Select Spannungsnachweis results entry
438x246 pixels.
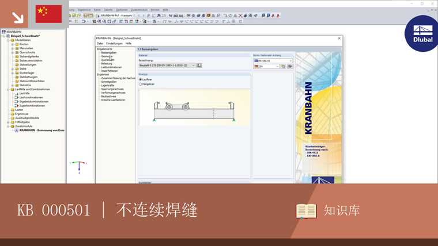(112, 89)
